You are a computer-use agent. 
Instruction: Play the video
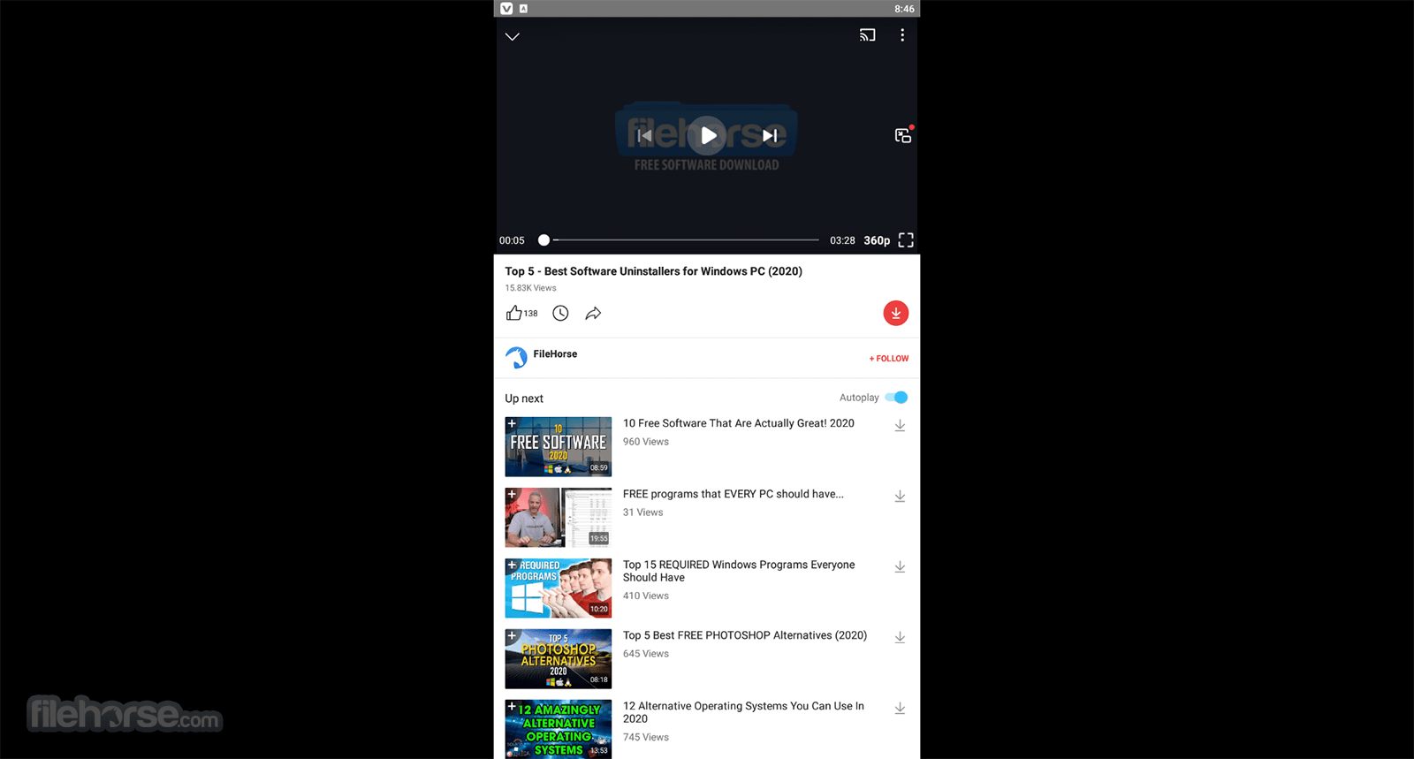point(708,135)
